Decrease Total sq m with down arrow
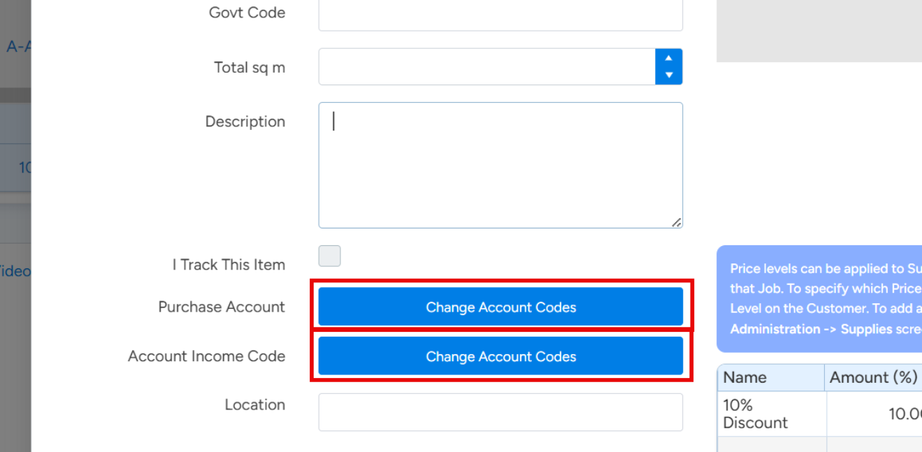This screenshot has width=922, height=452. (x=669, y=75)
